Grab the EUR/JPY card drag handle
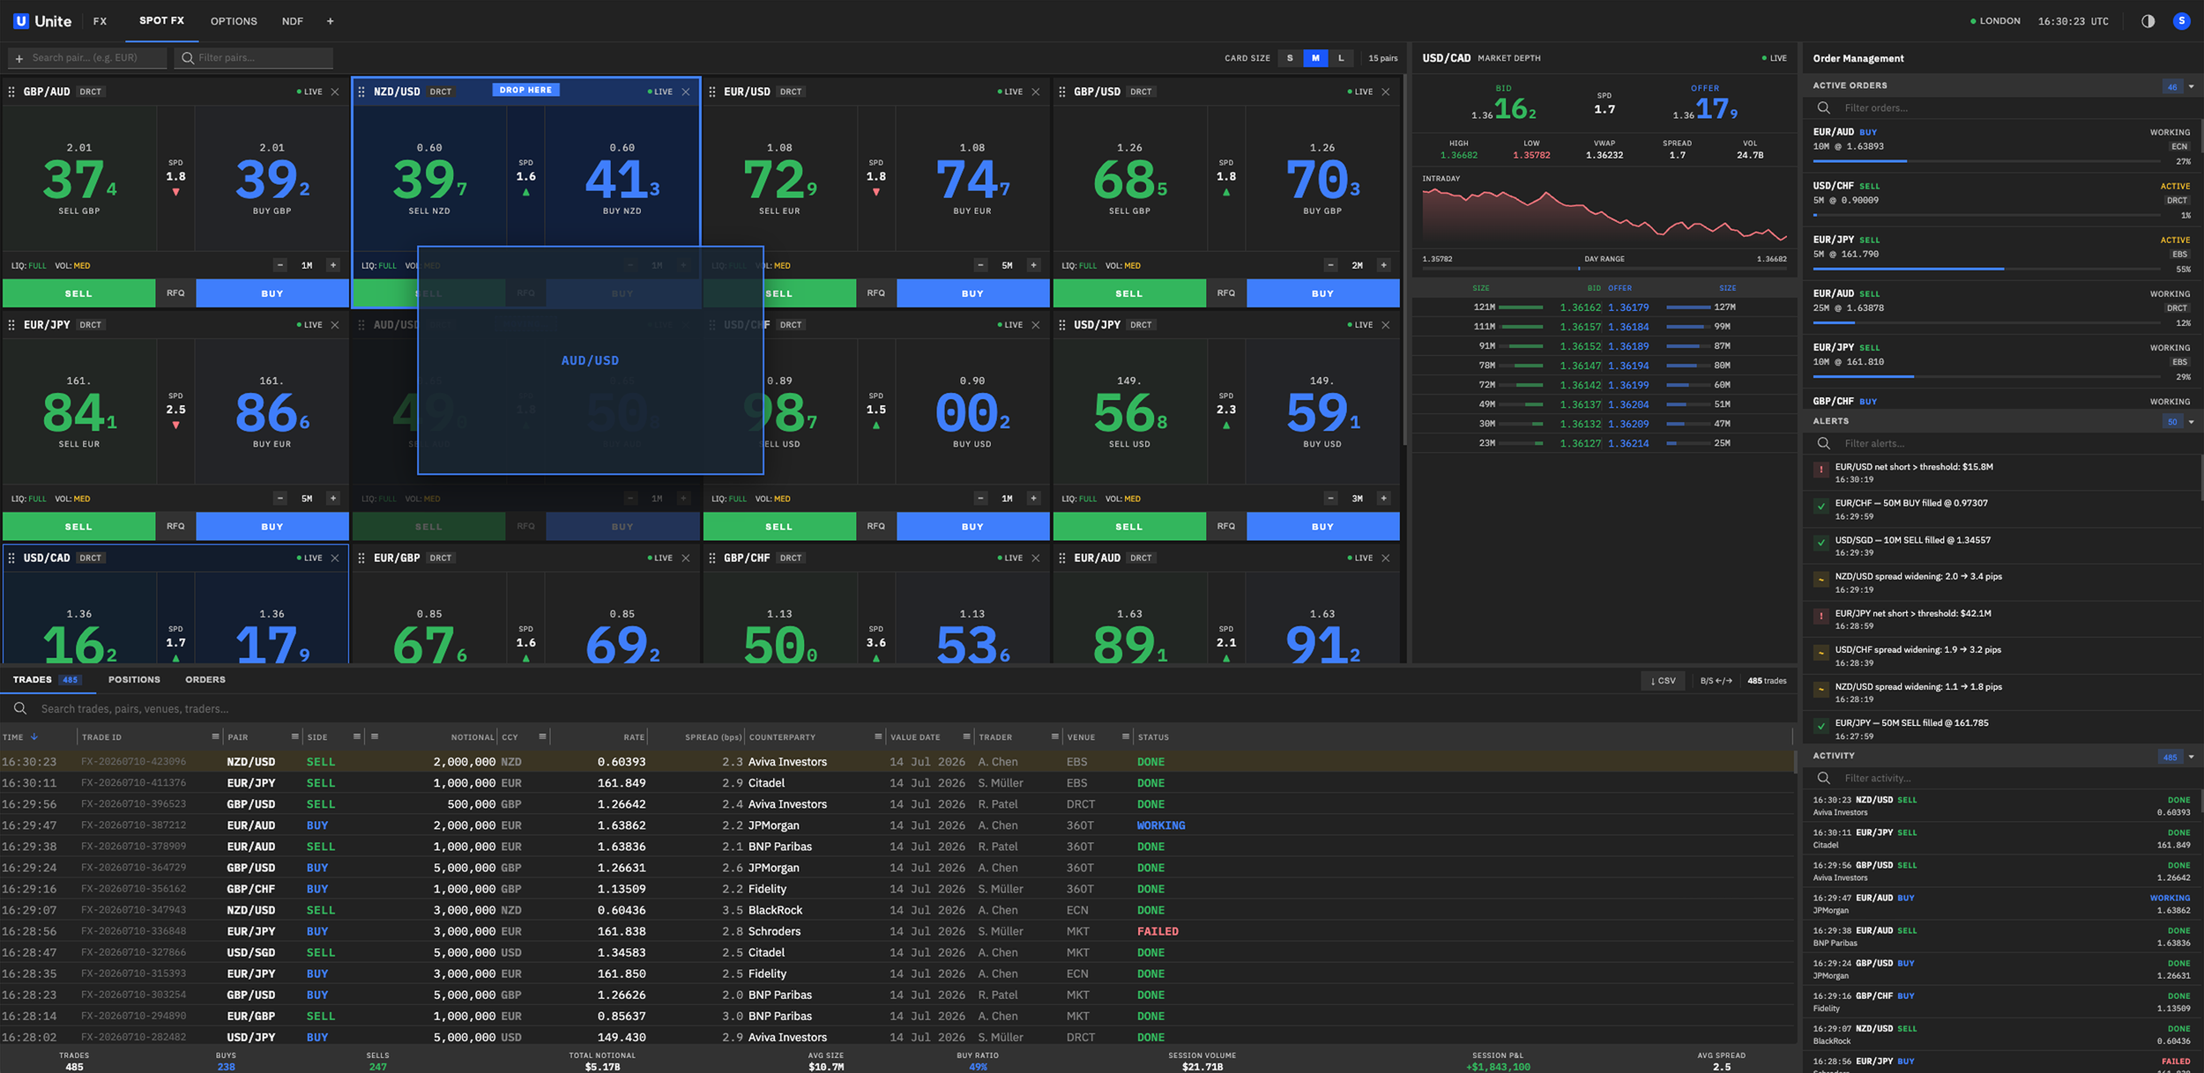 [x=11, y=325]
